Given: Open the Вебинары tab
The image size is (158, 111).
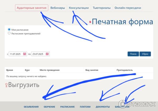Looking at the screenshot, I should 58,8.
